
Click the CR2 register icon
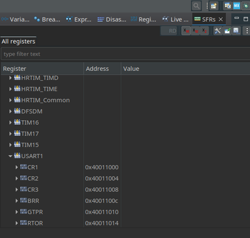point(23,178)
